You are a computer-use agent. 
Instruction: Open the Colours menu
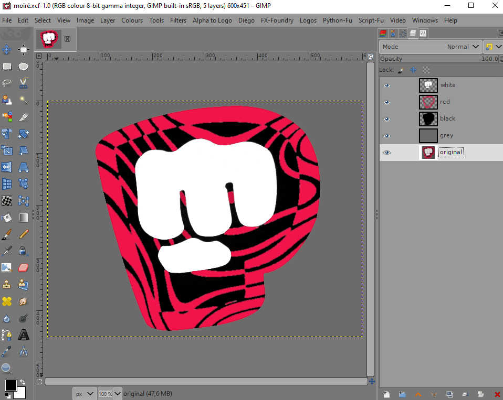pyautogui.click(x=132, y=20)
